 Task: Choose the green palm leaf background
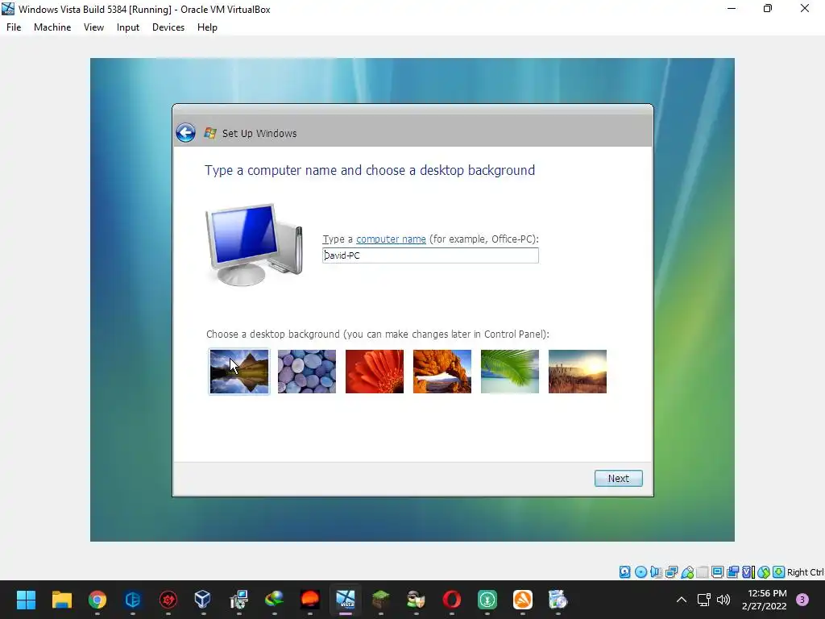pos(510,372)
